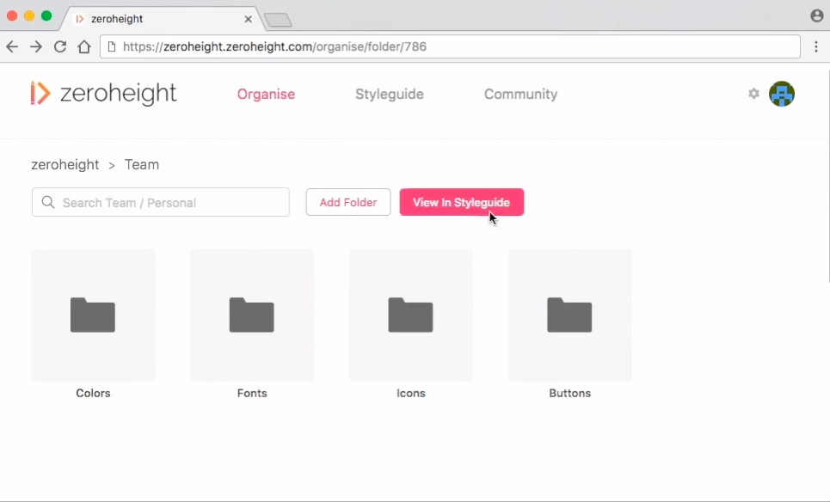Open the user avatar menu

(782, 94)
